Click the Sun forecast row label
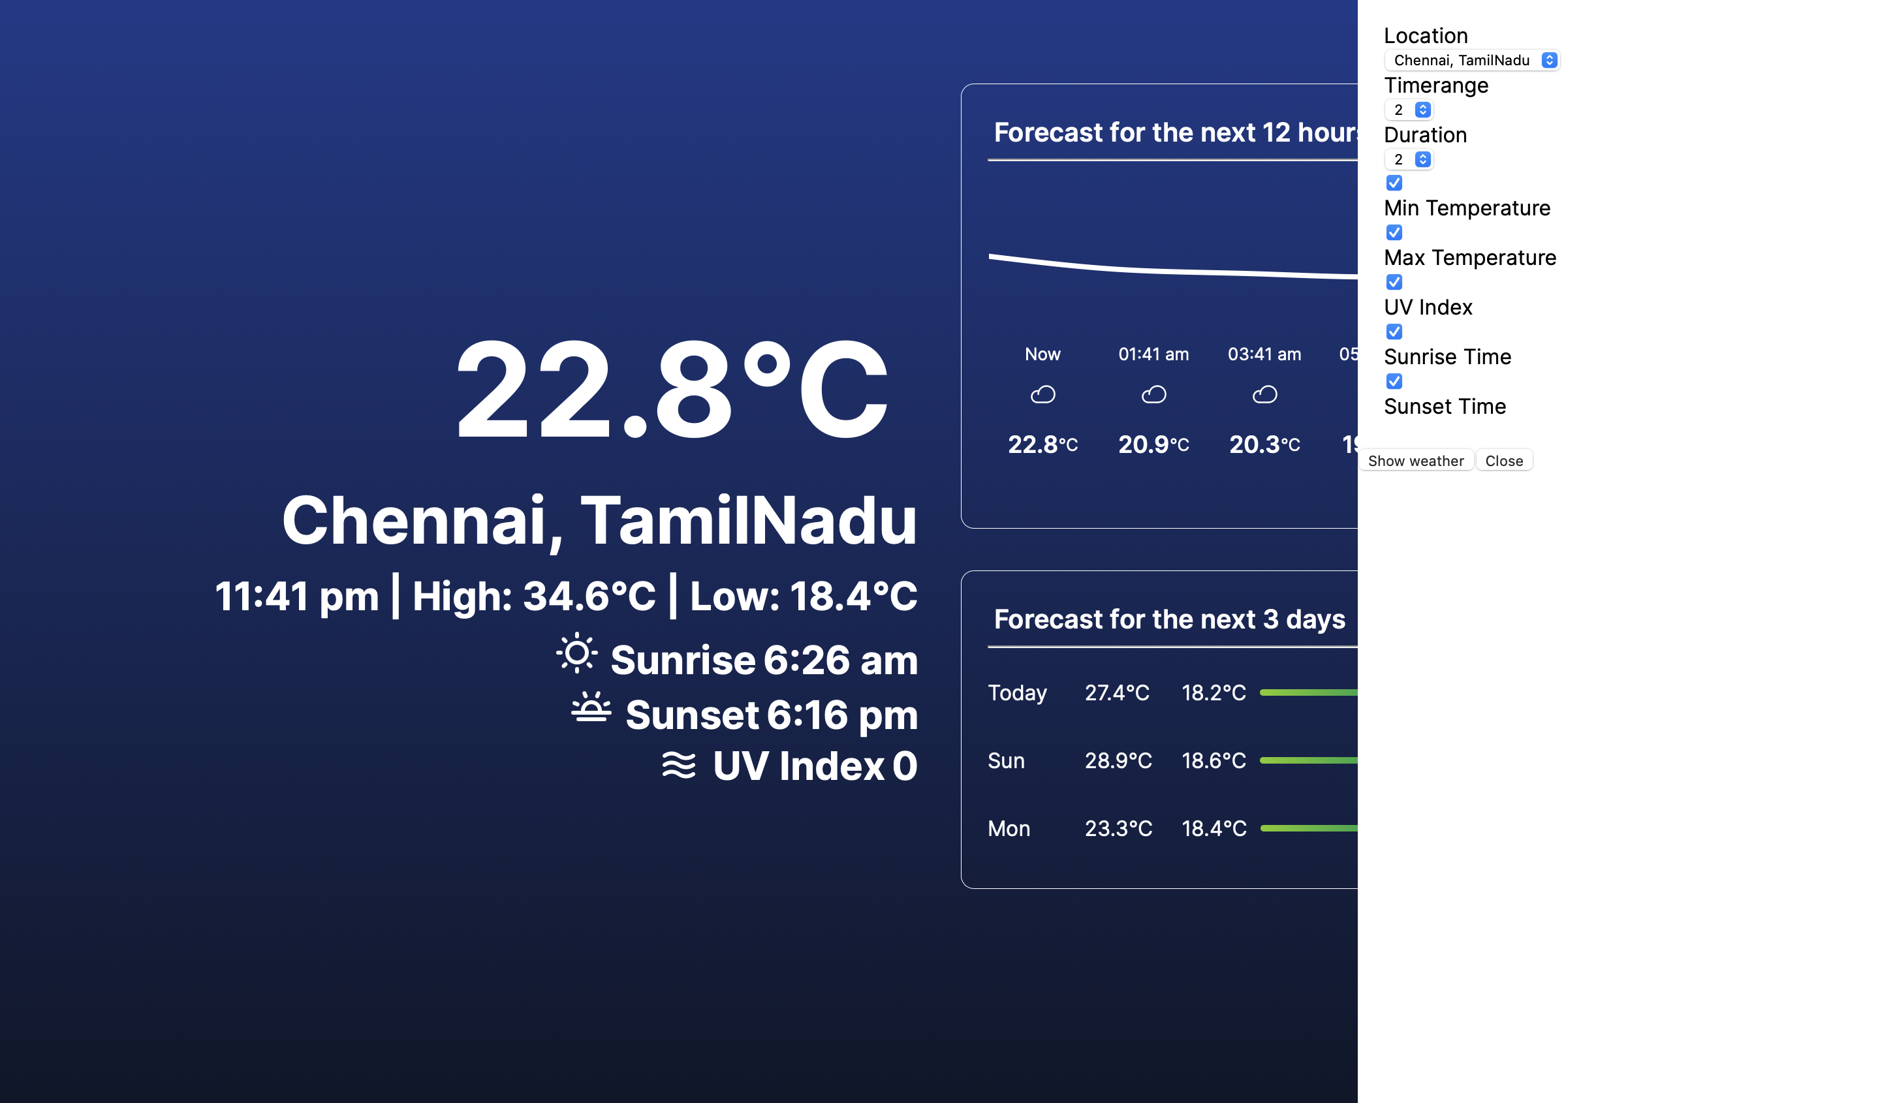1880x1103 pixels. coord(1006,761)
